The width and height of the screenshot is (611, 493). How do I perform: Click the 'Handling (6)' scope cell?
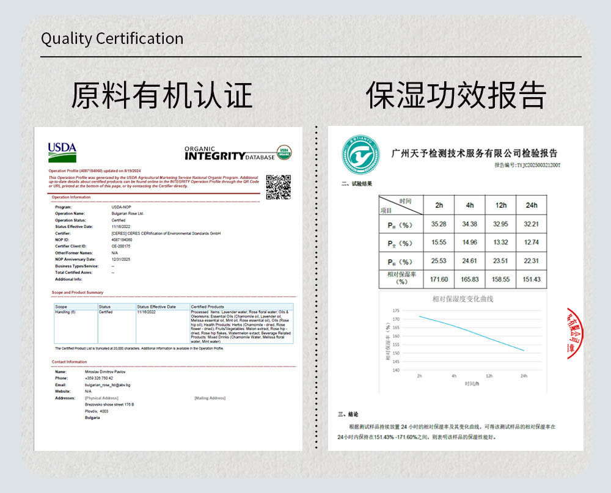[x=65, y=312]
